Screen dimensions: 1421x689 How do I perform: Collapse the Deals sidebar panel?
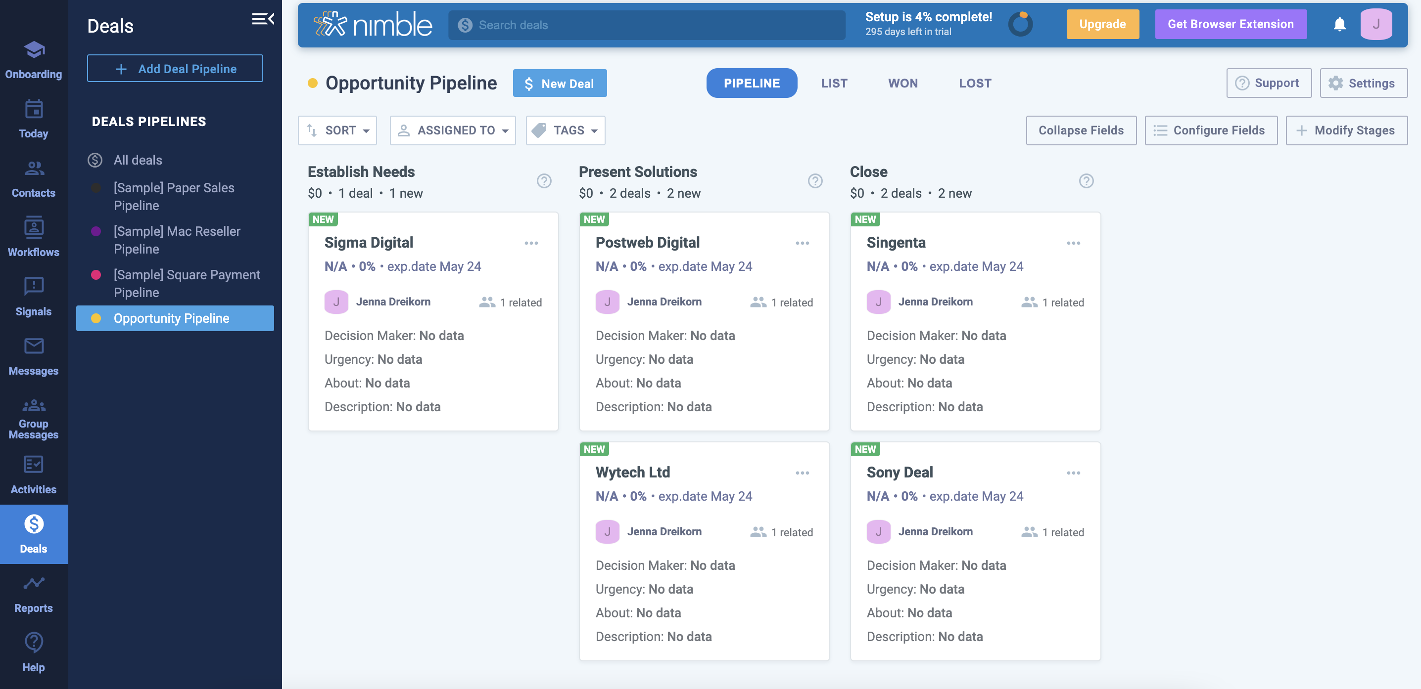263,19
